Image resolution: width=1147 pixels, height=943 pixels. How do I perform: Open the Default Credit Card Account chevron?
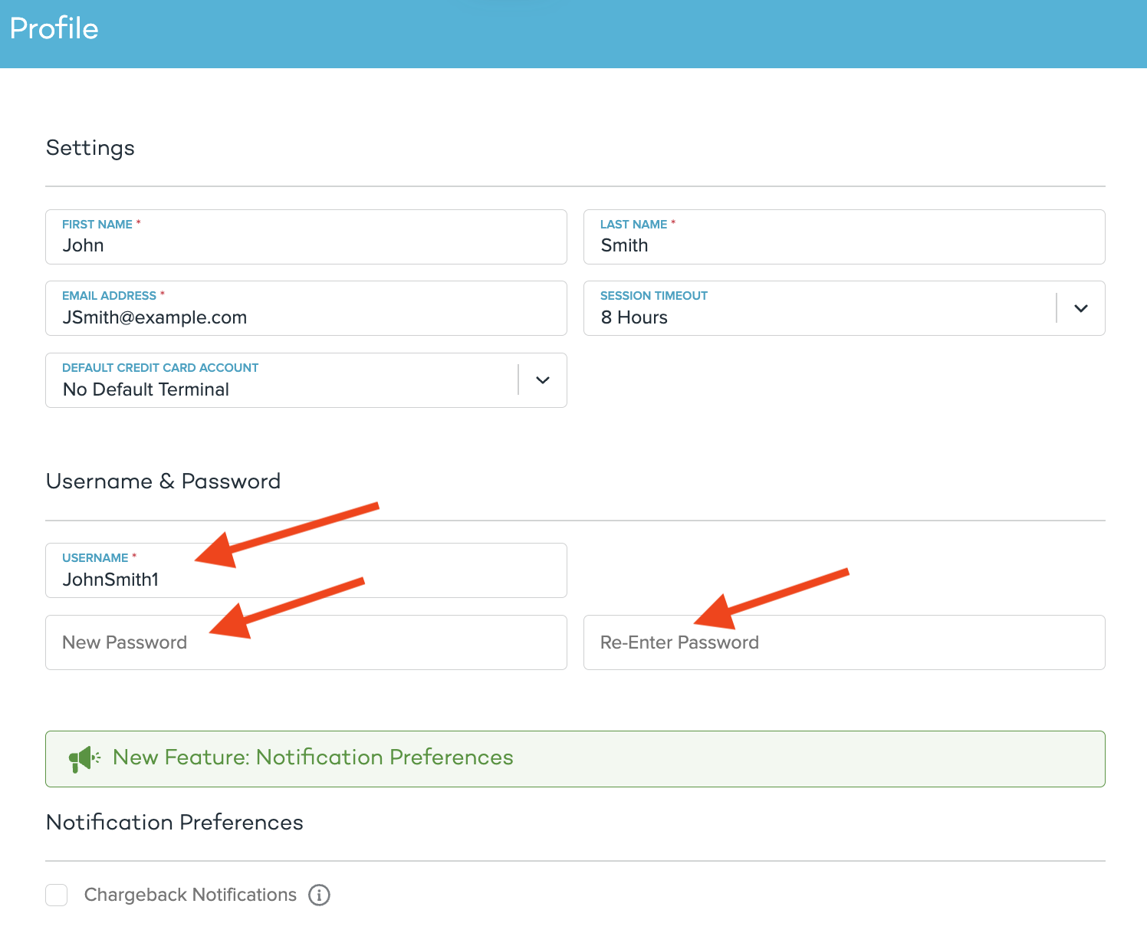pos(542,380)
